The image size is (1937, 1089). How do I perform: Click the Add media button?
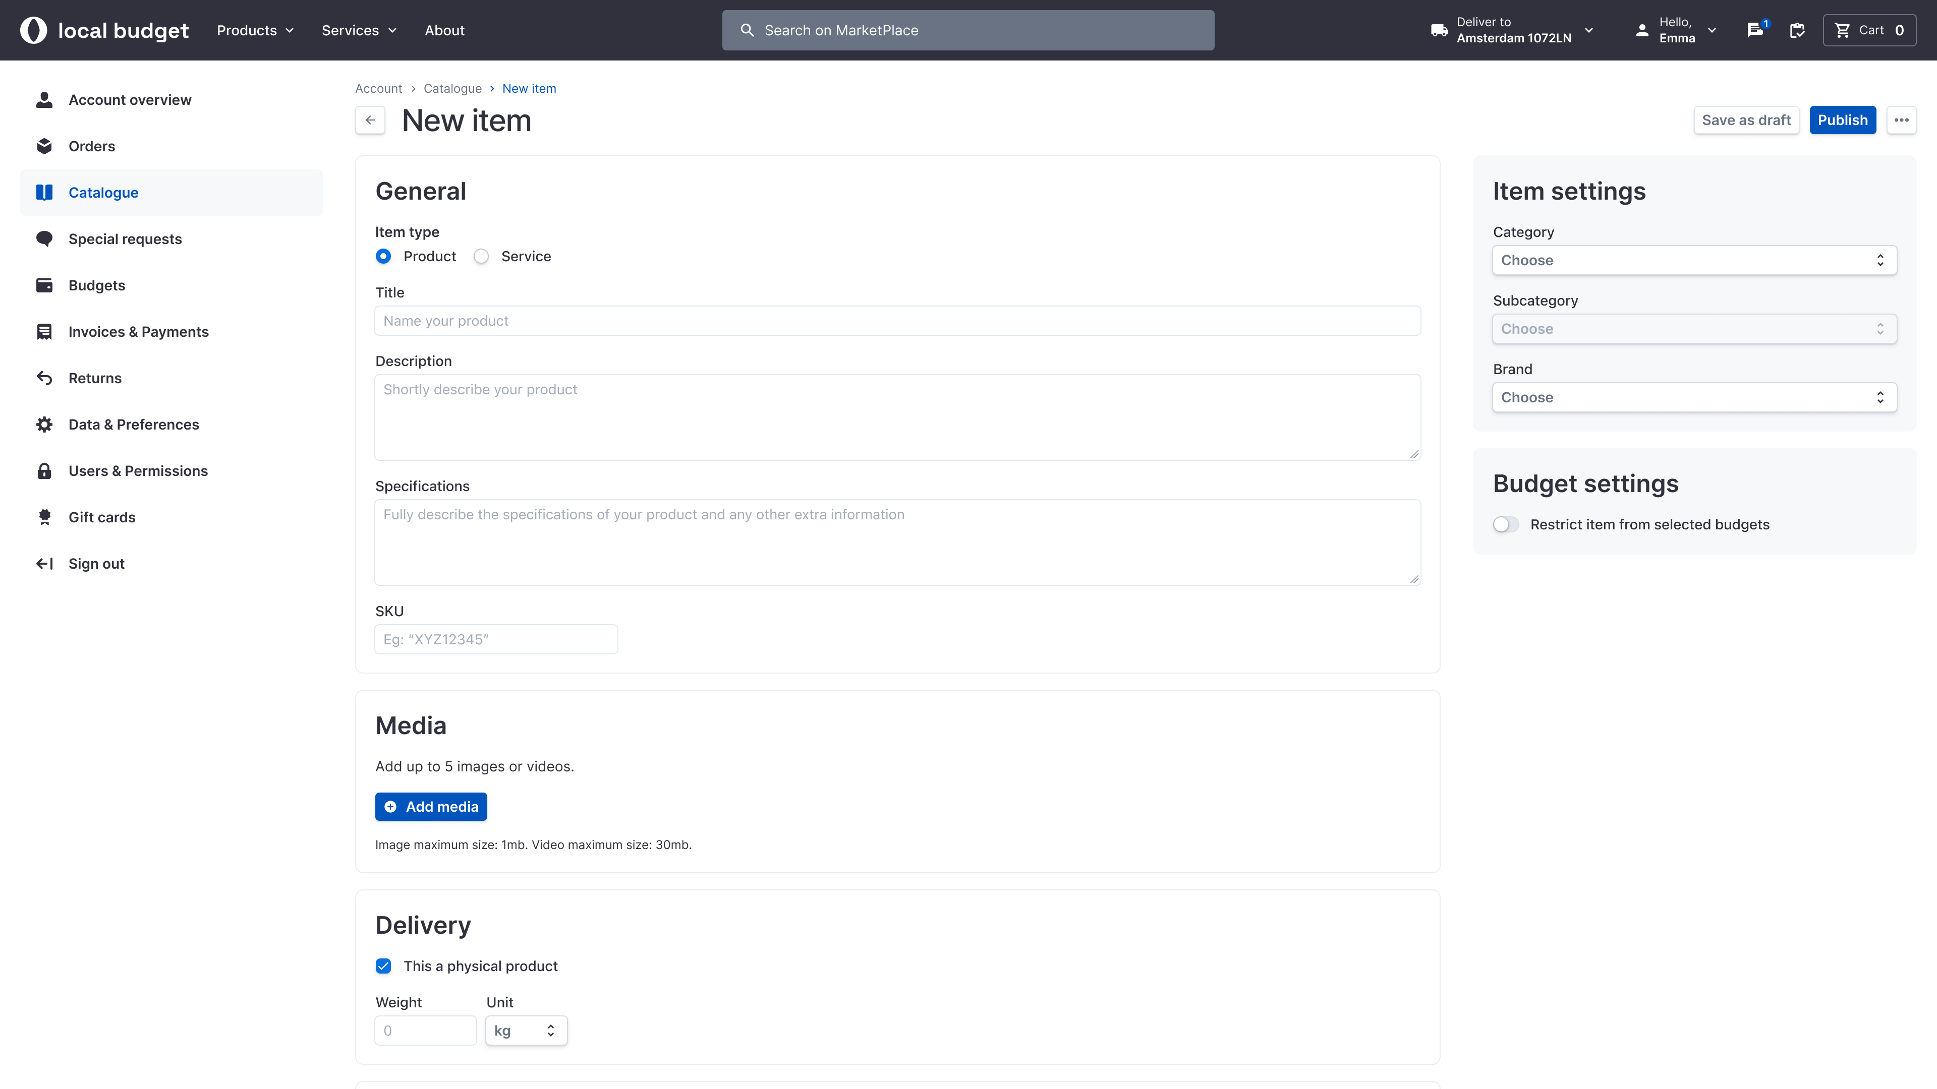click(x=431, y=807)
